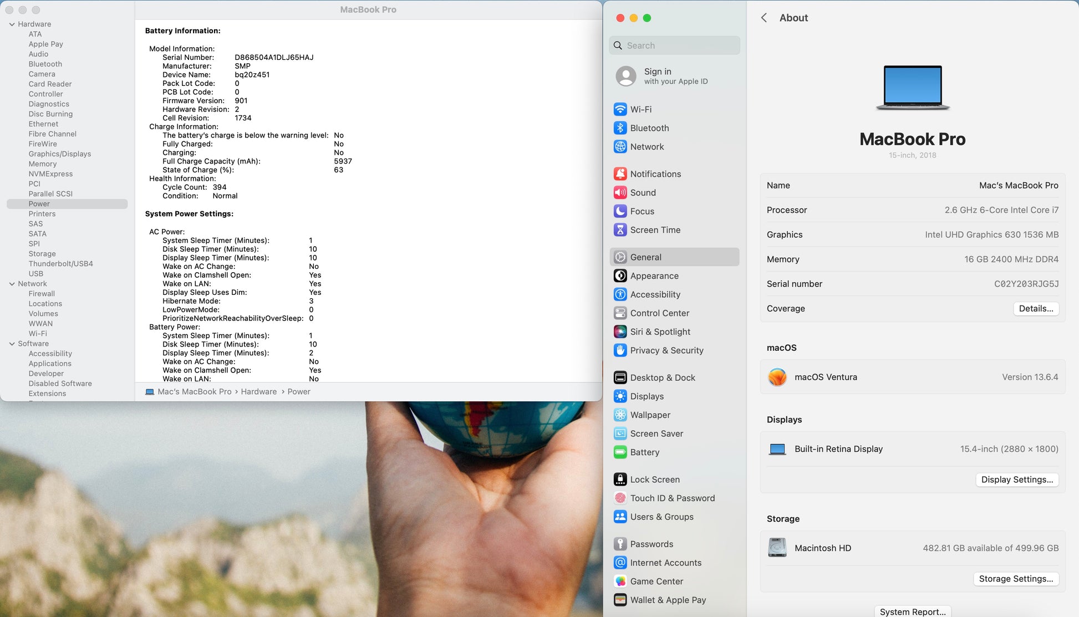Open the Battery settings icon

click(x=620, y=452)
